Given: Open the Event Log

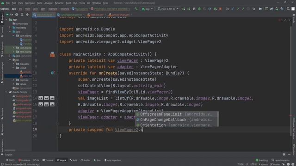Looking at the screenshot, I should [x=262, y=160].
